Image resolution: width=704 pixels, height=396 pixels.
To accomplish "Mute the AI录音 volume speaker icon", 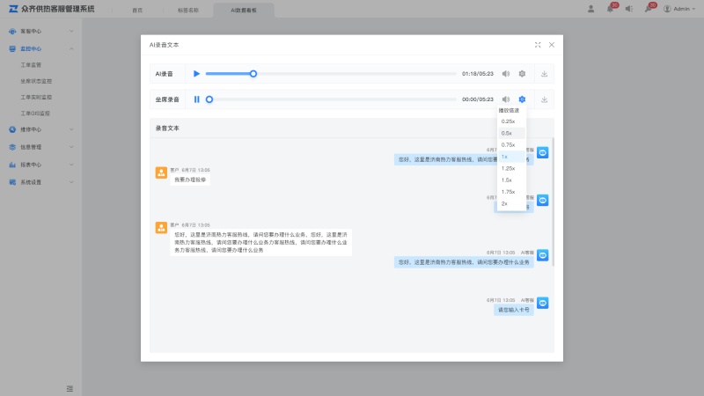I will coord(506,74).
